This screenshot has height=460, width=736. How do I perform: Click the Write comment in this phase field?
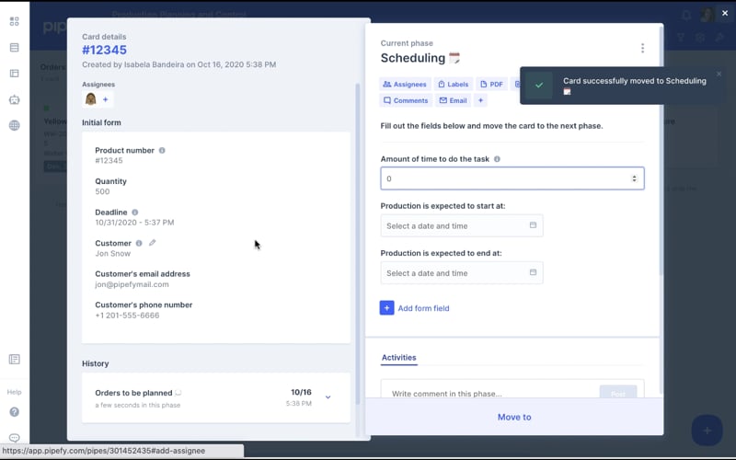click(x=488, y=394)
